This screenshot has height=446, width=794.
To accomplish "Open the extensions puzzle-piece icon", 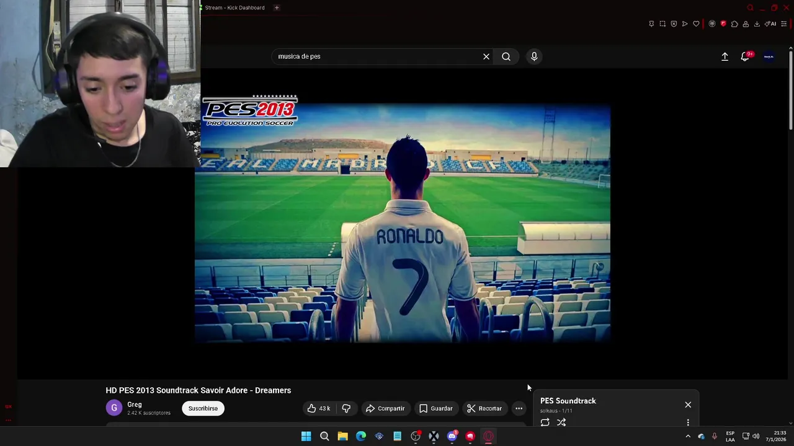I will (734, 24).
